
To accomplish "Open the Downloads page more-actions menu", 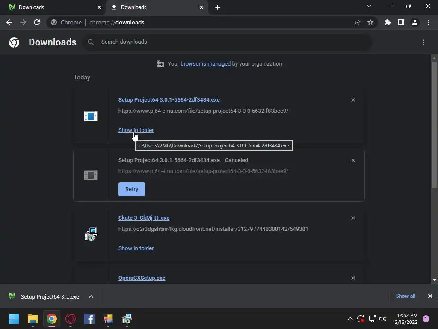I will coord(423,42).
